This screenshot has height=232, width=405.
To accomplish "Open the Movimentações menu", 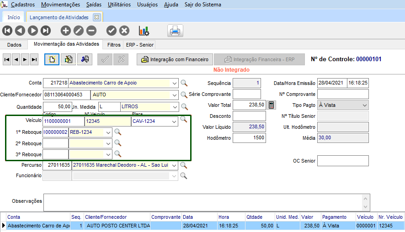I will pos(60,5).
